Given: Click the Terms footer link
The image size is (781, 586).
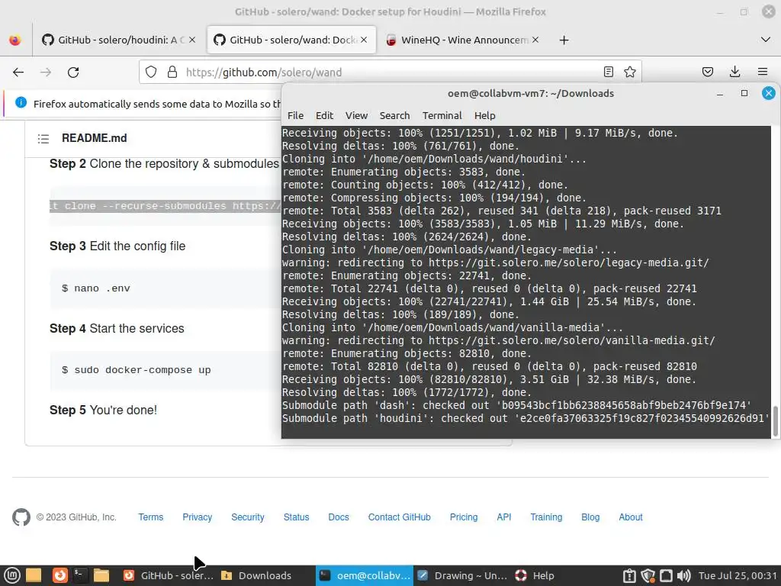Looking at the screenshot, I should (x=151, y=517).
